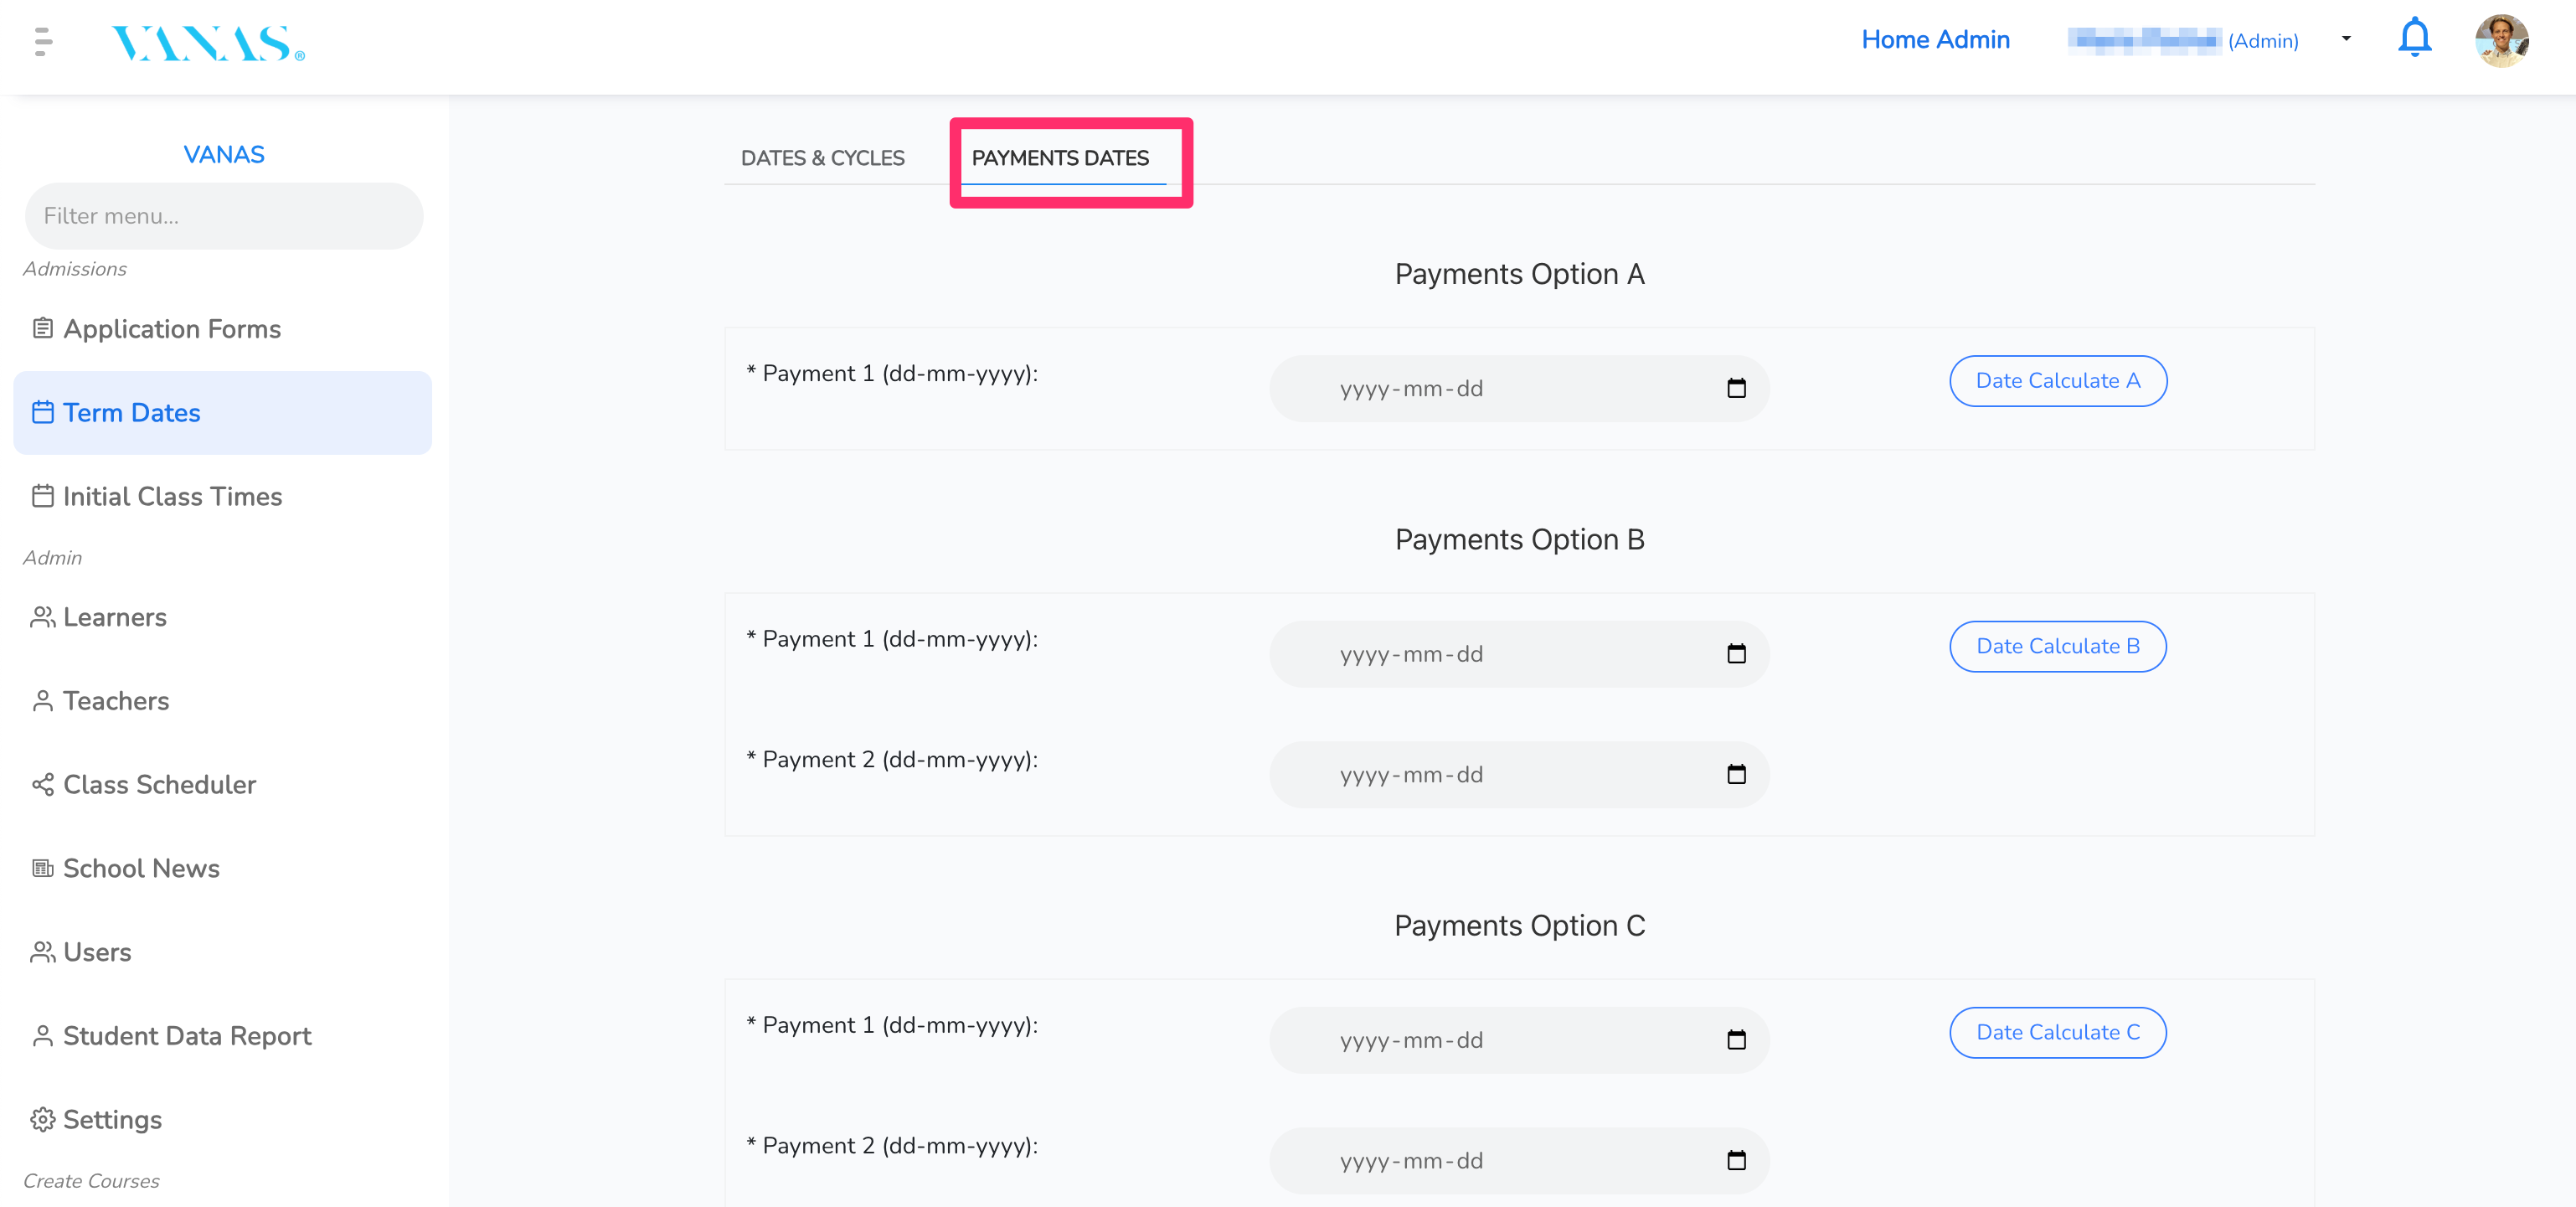Open calendar picker for Option B Payment 2

1736,774
